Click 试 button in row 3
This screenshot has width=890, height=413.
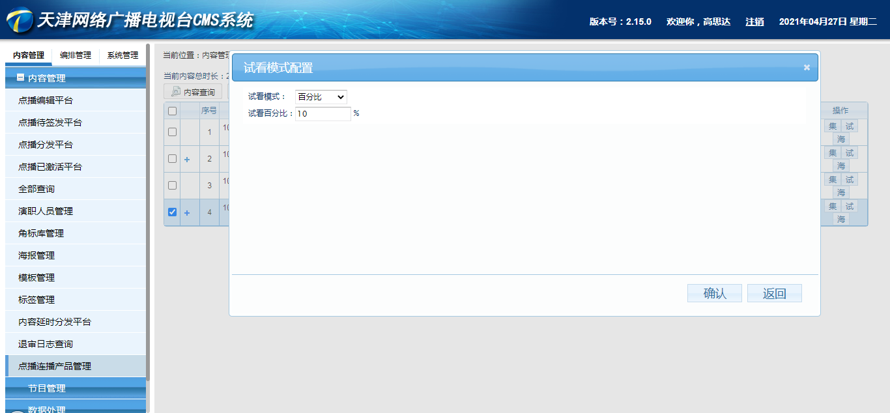[x=850, y=180]
